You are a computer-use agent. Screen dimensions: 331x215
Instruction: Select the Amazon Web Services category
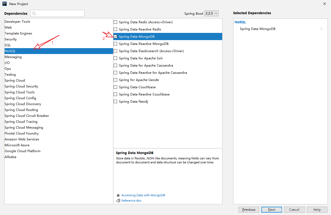click(x=59, y=139)
